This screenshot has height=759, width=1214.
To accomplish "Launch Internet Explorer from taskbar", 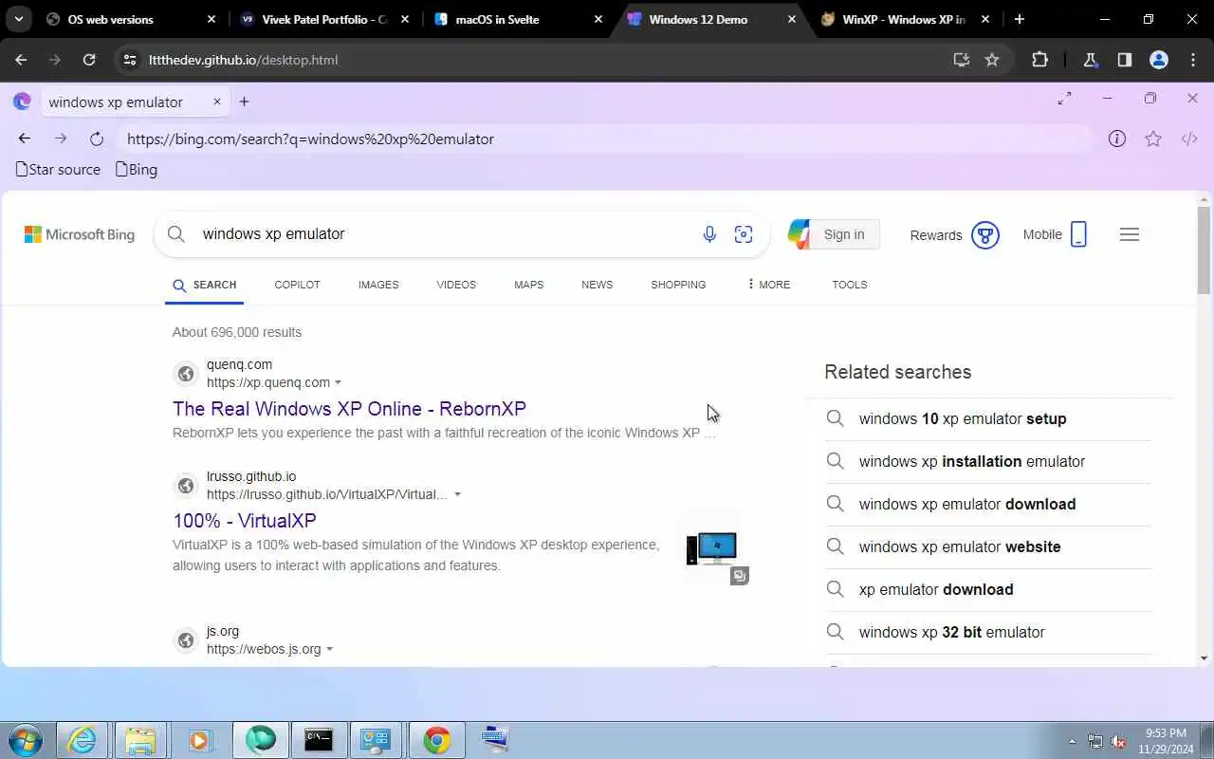I will (83, 740).
